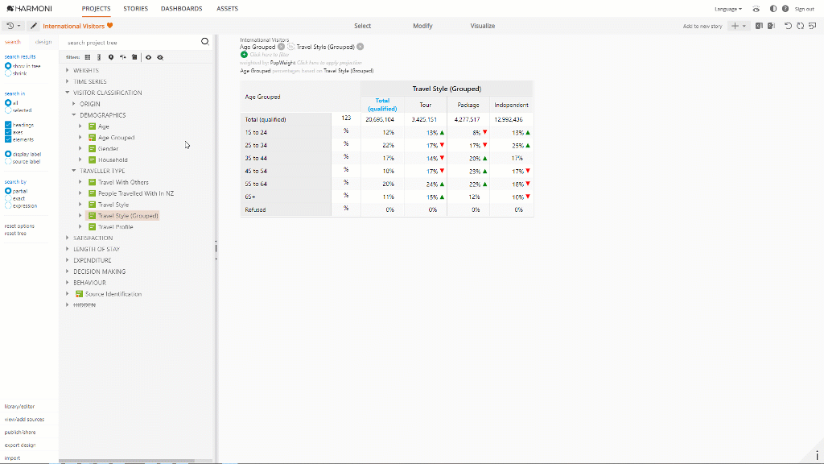824x464 pixels.
Task: Collapse the DEMOGRAPHICS node
Action: [x=74, y=114]
